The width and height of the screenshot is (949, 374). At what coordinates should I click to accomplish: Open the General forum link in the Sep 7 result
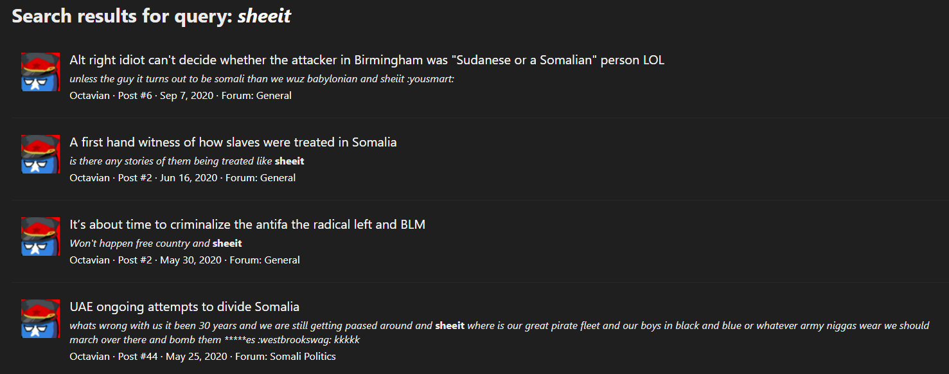(274, 96)
